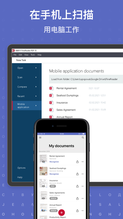123x219 pixels.
Task: Open the Tools menu
Action: click(33, 55)
